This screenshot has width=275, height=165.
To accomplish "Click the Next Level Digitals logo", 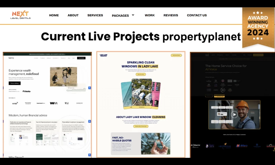I will 21,15.
